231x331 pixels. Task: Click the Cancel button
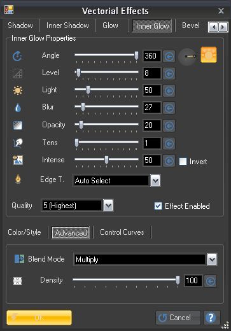point(178,318)
